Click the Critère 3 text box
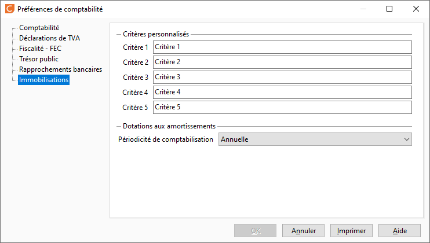 pyautogui.click(x=282, y=77)
